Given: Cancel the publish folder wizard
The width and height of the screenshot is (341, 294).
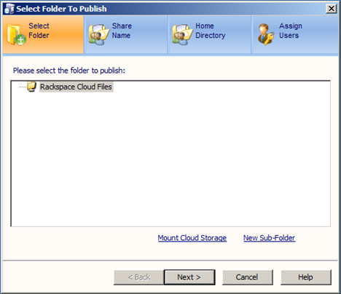Looking at the screenshot, I should coord(247,277).
